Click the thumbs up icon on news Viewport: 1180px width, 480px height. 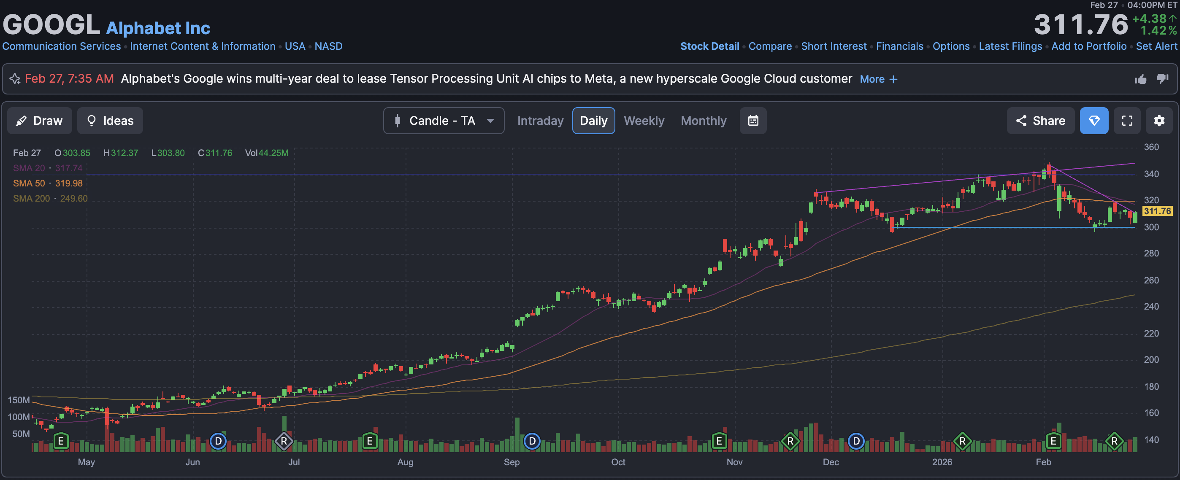[1140, 79]
